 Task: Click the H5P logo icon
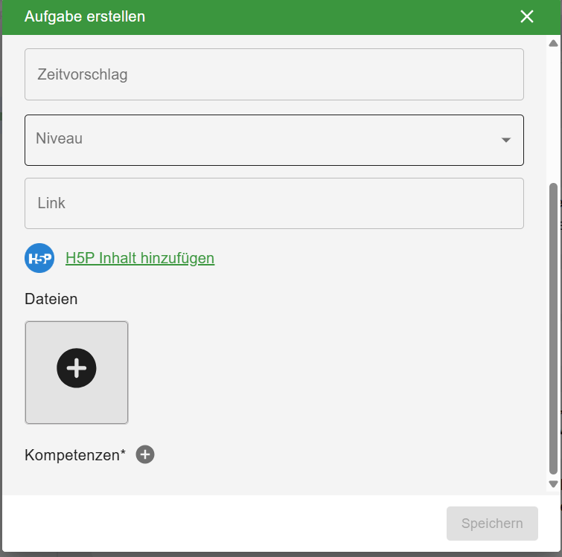(x=39, y=258)
